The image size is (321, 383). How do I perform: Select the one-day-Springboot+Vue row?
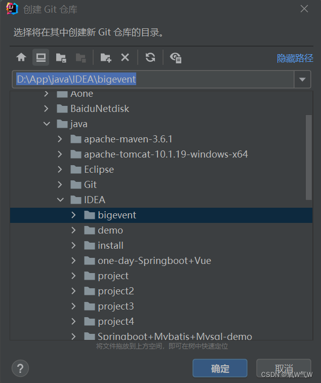point(161,260)
